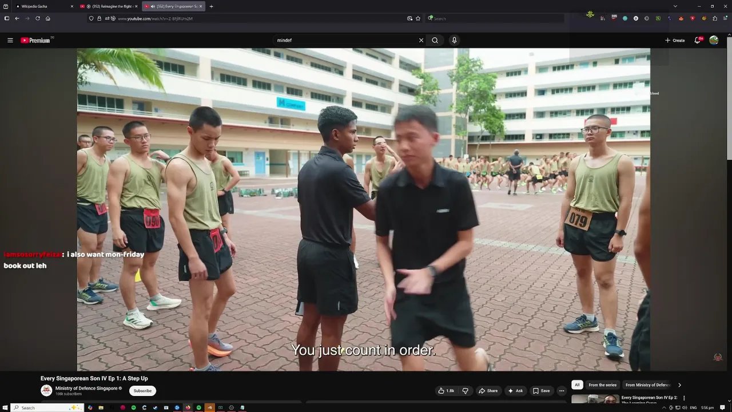The width and height of the screenshot is (732, 412).
Task: Open the account avatar menu
Action: coord(714,40)
